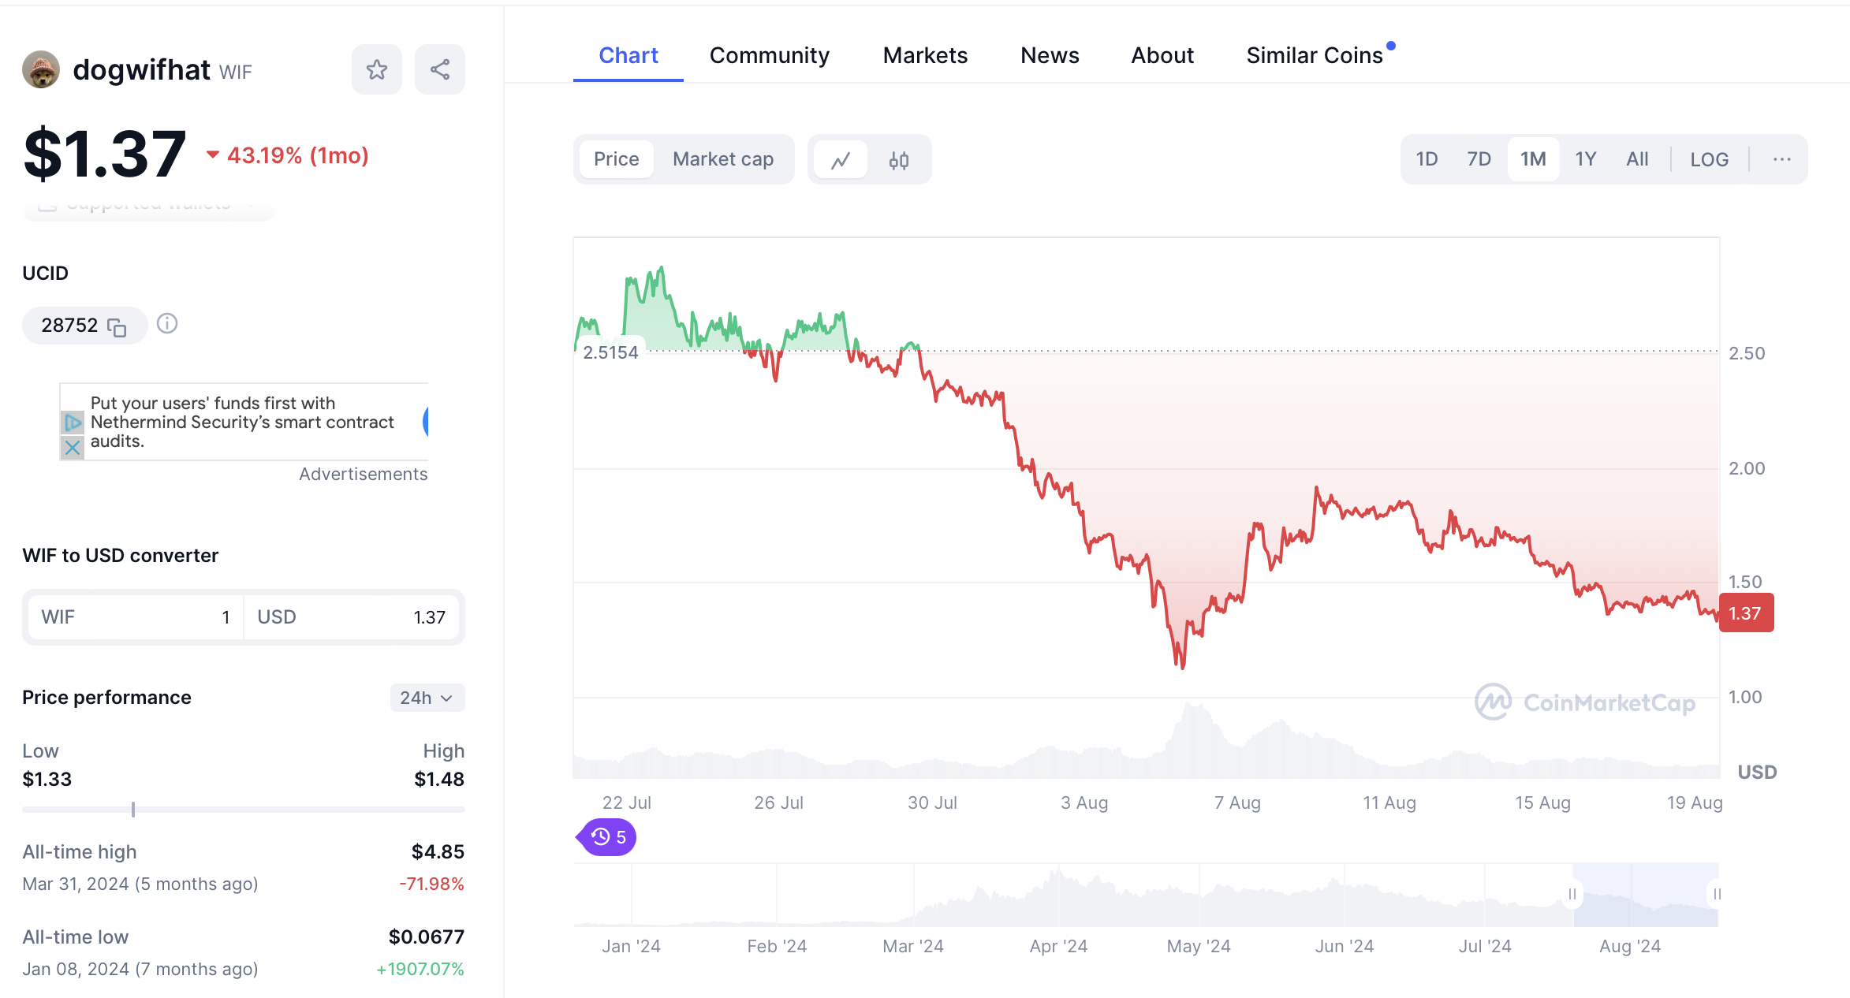
Task: Add dogwifhat to watchlist with star icon
Action: pos(376,69)
